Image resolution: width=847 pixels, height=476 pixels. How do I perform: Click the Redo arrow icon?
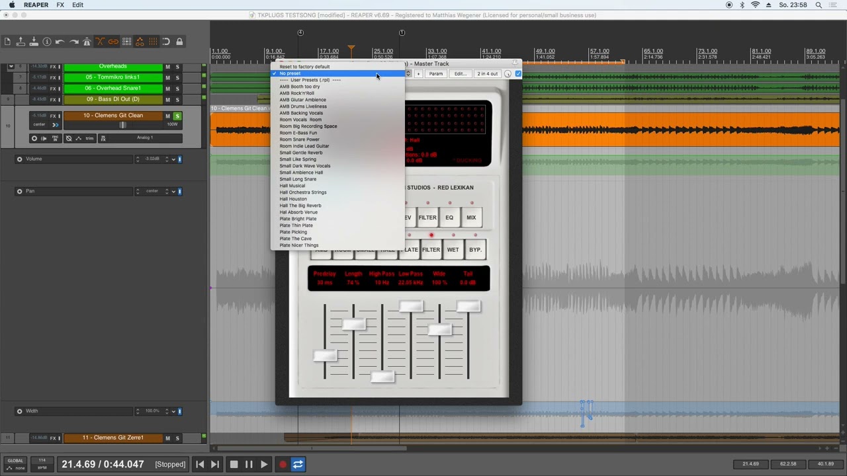point(73,42)
